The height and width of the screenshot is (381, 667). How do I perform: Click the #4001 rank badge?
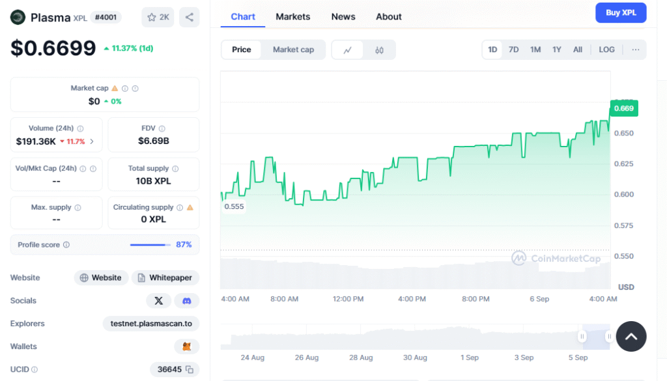tap(106, 18)
